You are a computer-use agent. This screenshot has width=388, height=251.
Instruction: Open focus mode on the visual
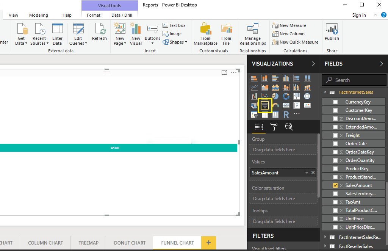click(224, 72)
